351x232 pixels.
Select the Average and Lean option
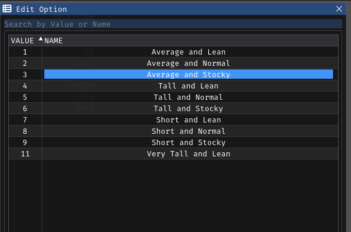point(189,52)
